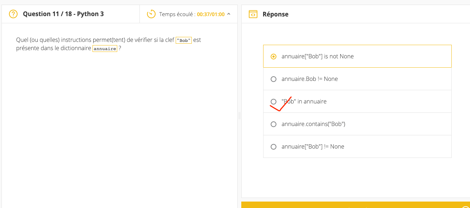
Task: Click the question mark icon in header
Action: point(13,14)
